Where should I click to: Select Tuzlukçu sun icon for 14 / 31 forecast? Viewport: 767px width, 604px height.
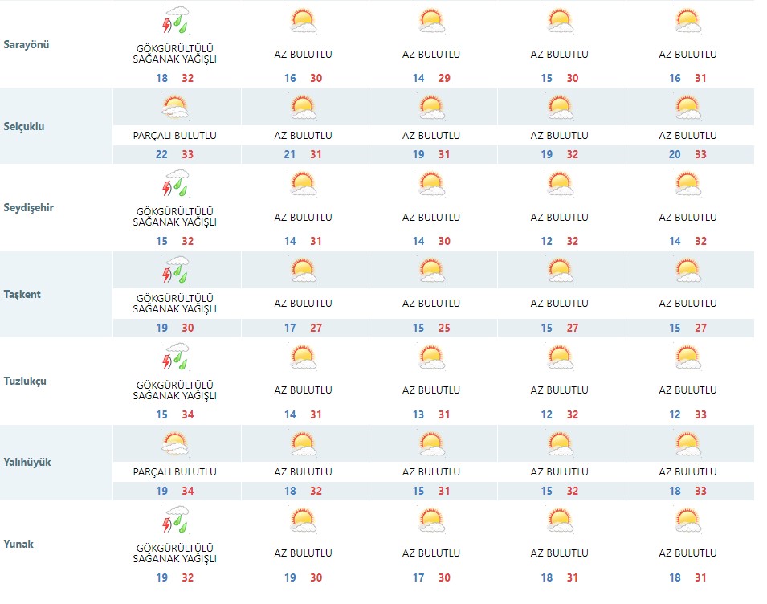(x=304, y=357)
